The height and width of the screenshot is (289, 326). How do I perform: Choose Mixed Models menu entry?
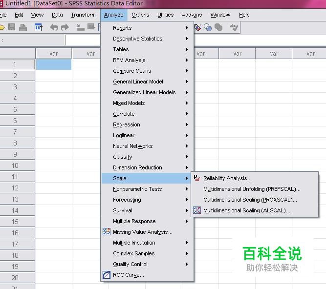[147, 103]
